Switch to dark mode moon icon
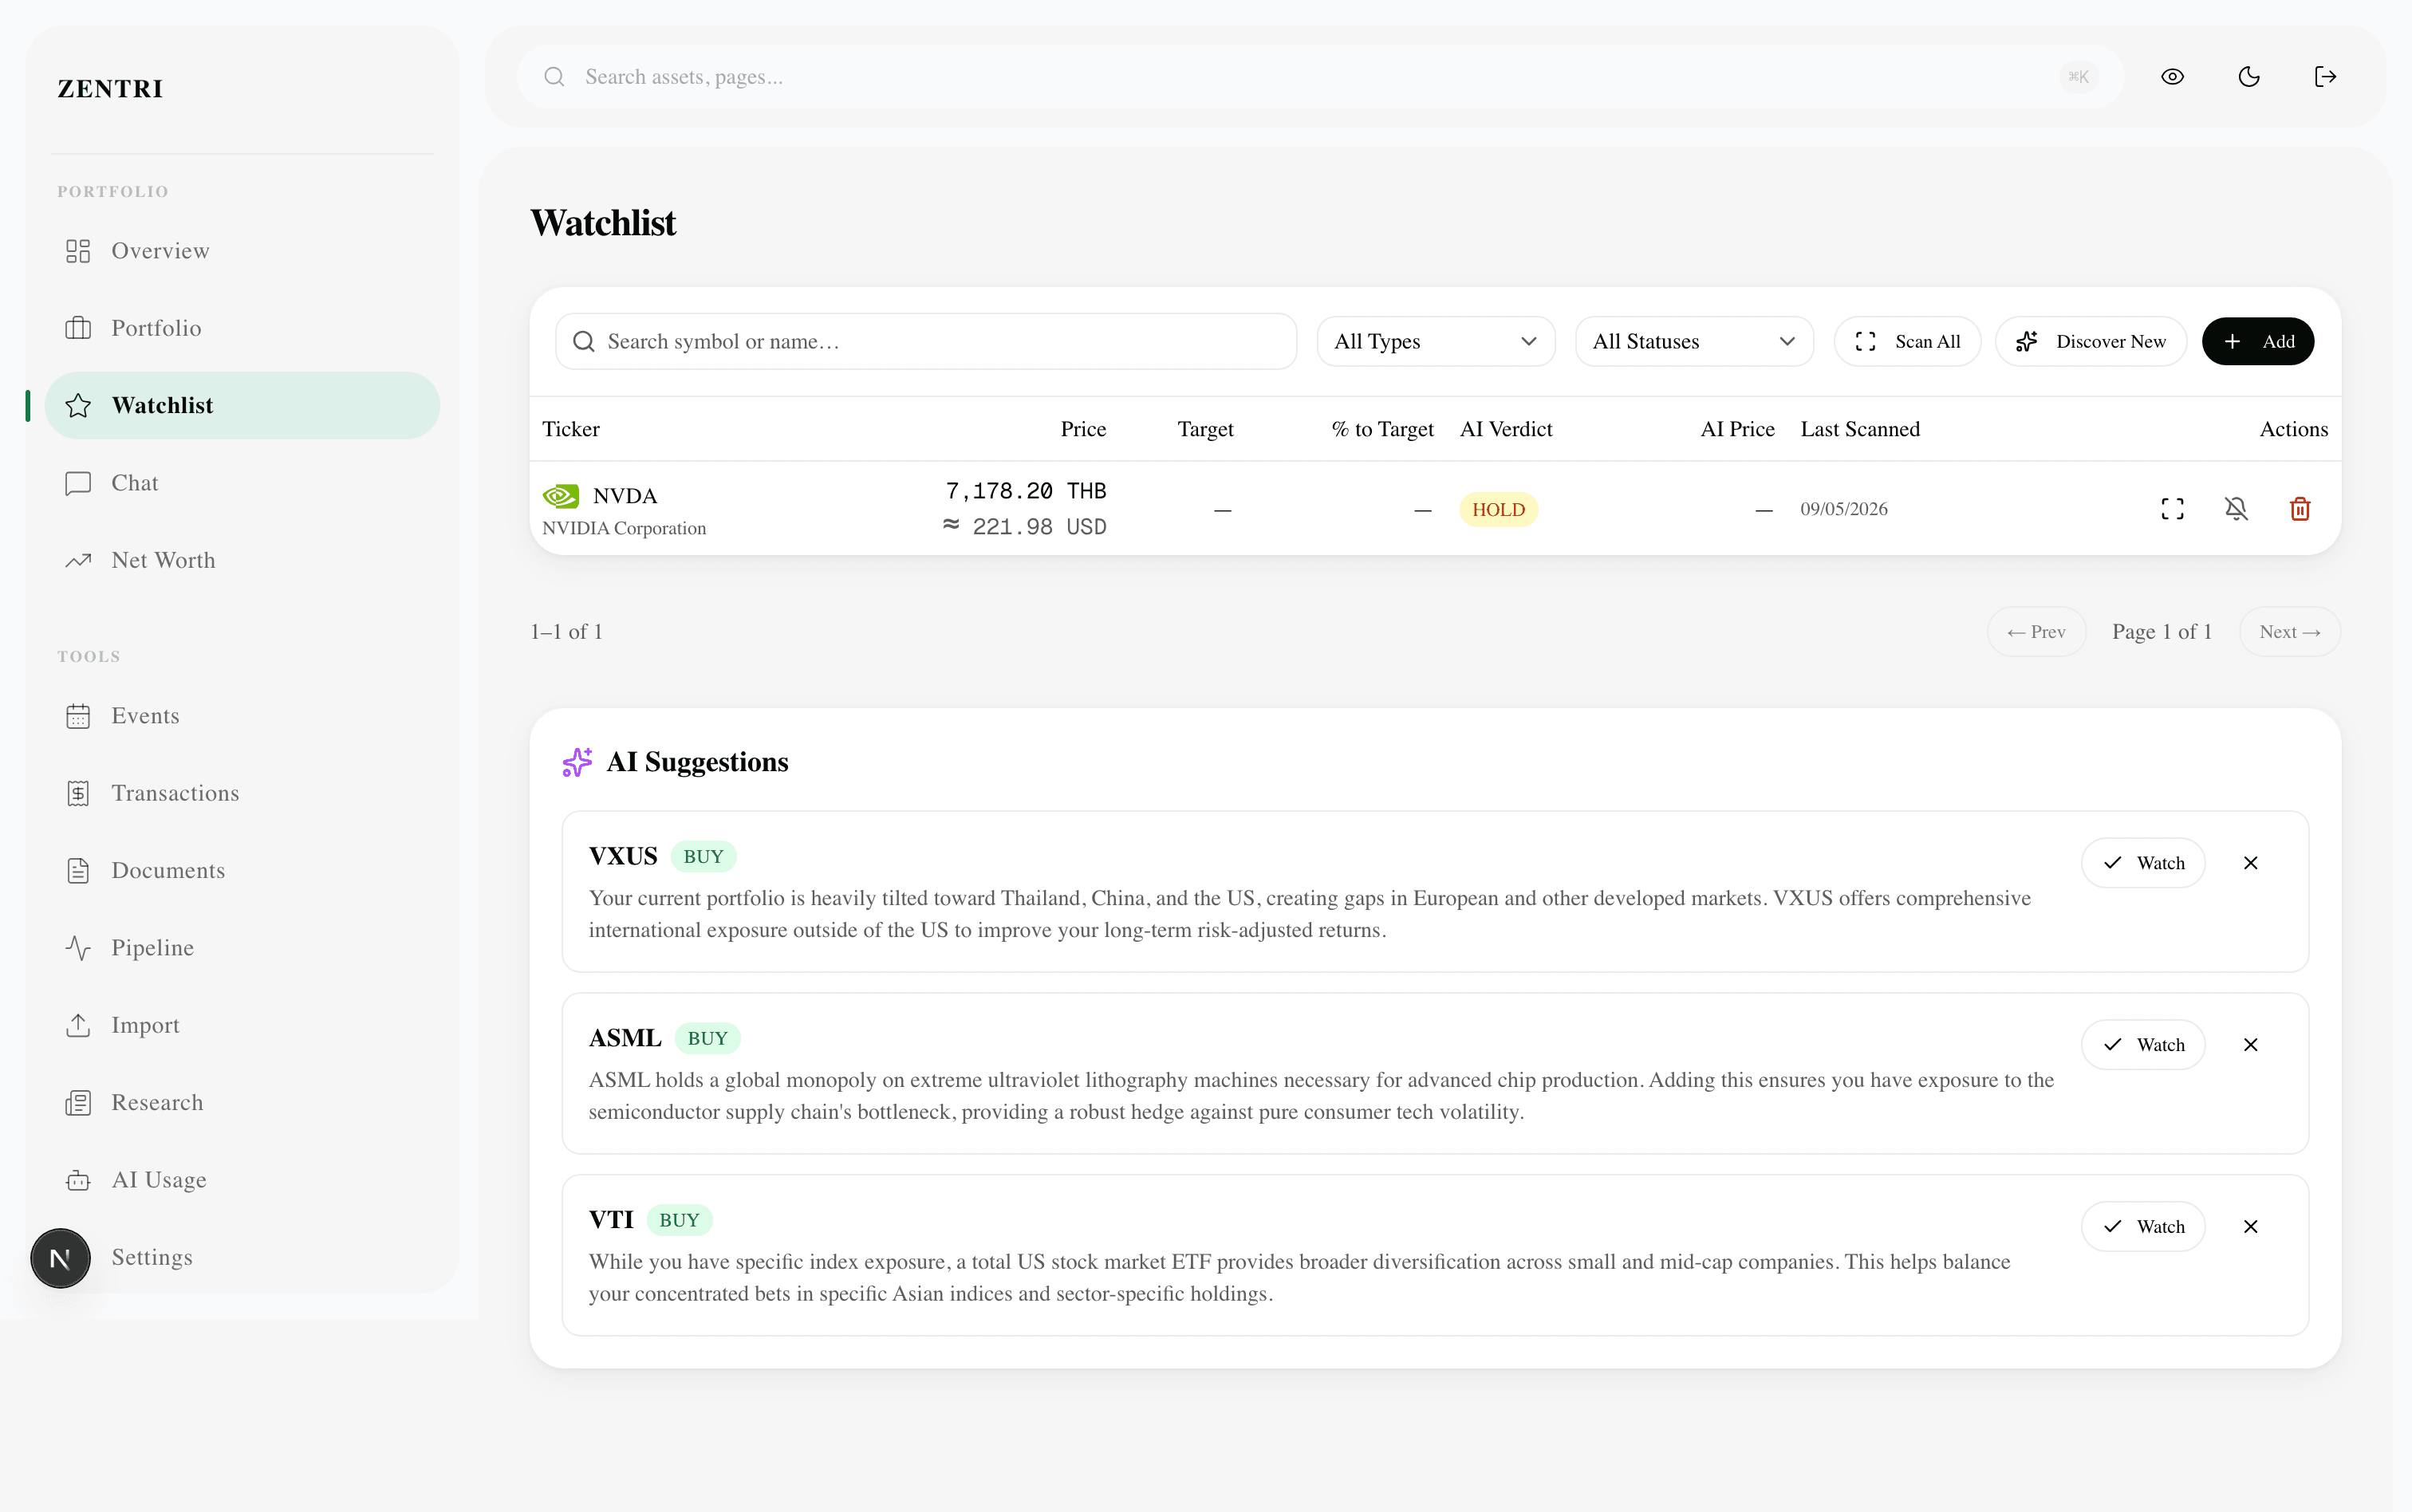Image resolution: width=2412 pixels, height=1512 pixels. click(x=2249, y=77)
